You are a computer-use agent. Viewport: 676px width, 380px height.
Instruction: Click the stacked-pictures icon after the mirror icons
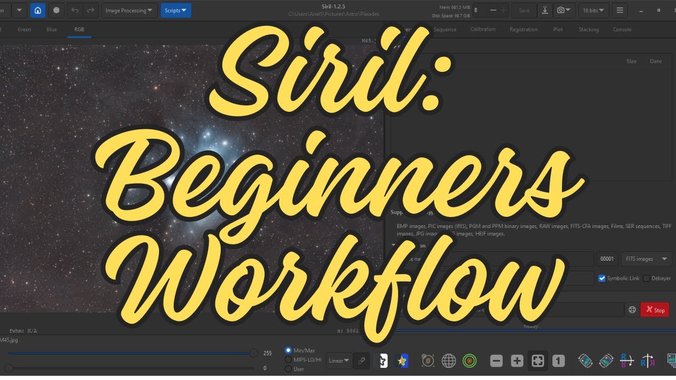(671, 361)
